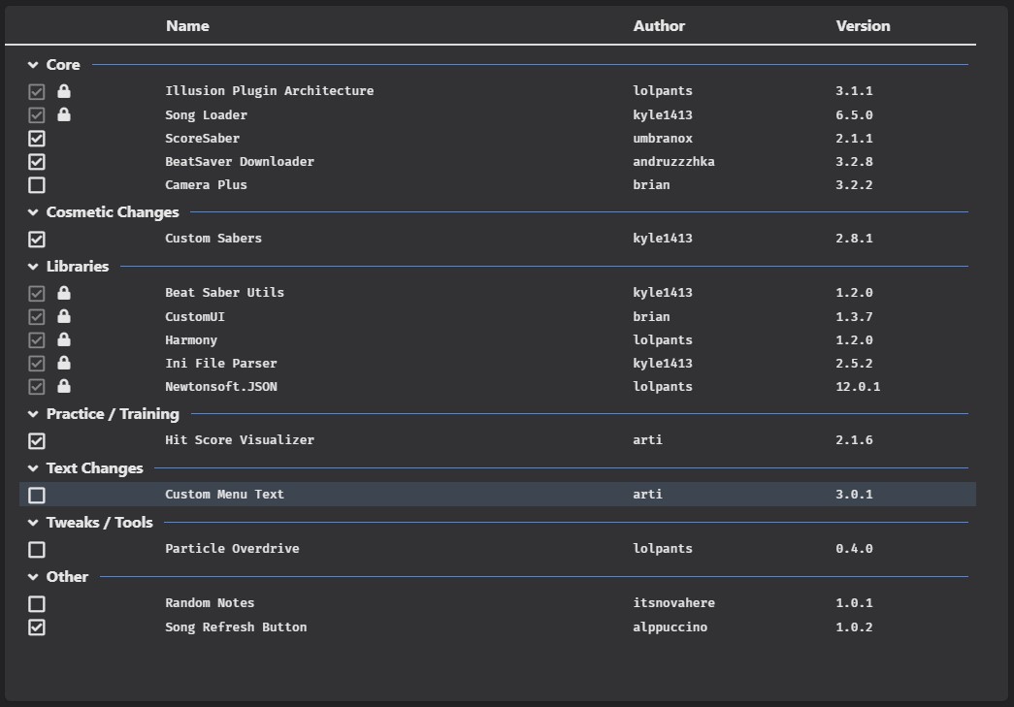Click author alppuccino
This screenshot has width=1014, height=707.
(670, 627)
